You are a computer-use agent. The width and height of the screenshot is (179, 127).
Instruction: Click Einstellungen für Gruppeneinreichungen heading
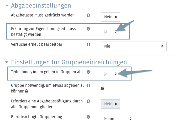coord(69,62)
